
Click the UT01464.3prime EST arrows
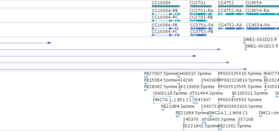(x=191, y=97)
